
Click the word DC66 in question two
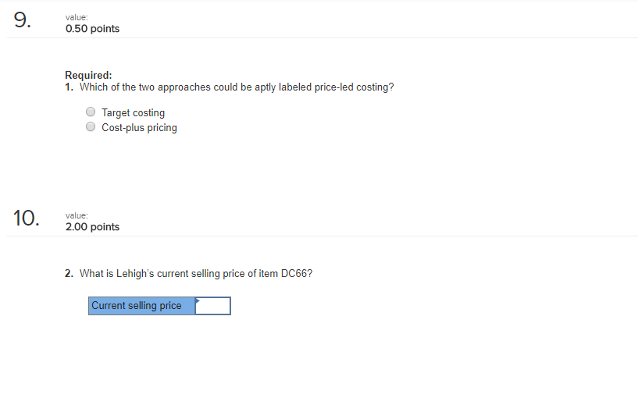point(295,274)
